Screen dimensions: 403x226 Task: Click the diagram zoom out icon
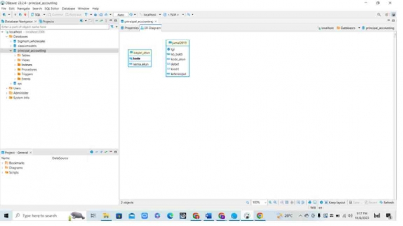[x=275, y=203]
